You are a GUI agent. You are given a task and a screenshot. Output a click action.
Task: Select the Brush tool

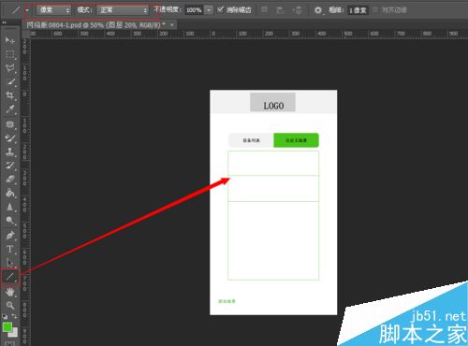coord(10,138)
